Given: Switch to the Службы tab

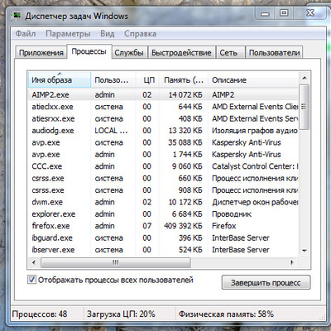Looking at the screenshot, I should (129, 53).
